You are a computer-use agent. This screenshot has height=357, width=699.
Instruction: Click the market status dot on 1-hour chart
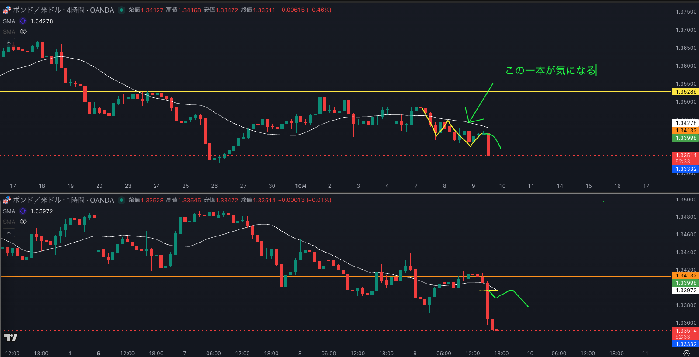coord(121,200)
